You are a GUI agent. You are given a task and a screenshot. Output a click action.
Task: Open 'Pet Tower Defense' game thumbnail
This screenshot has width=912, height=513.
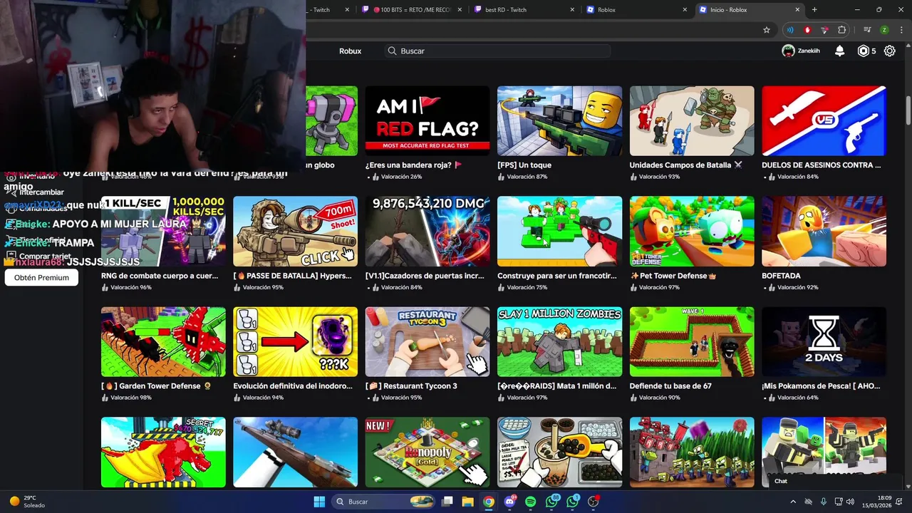[692, 232]
